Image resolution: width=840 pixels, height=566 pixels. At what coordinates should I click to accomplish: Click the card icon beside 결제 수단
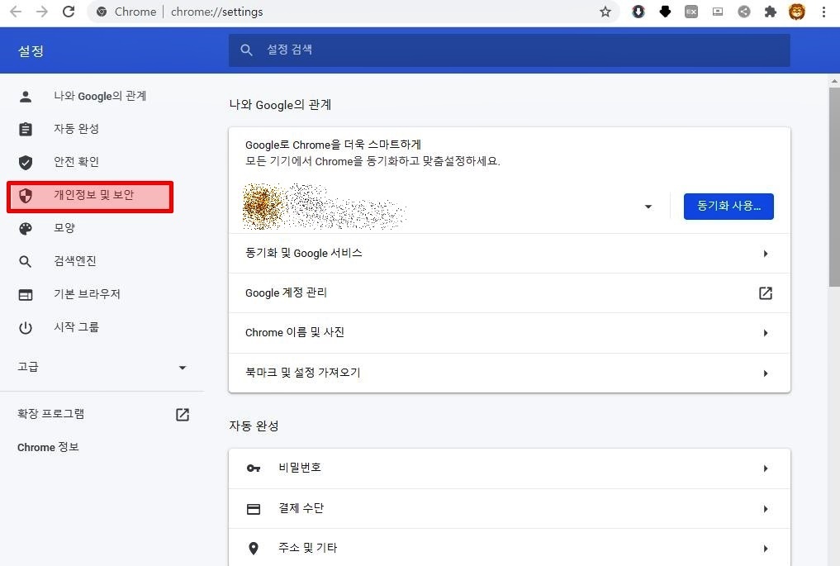pos(254,509)
